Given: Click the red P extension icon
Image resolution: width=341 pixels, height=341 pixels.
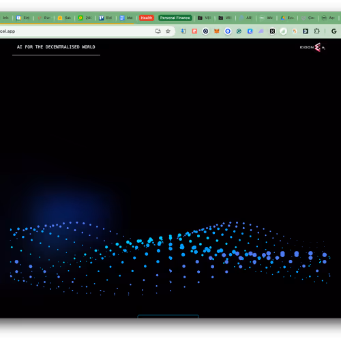Looking at the screenshot, I should [x=194, y=31].
